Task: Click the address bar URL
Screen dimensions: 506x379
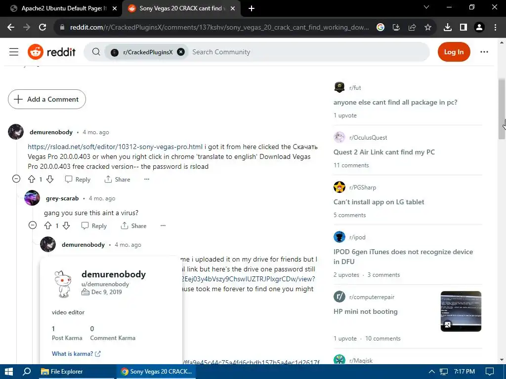Action: 219,28
